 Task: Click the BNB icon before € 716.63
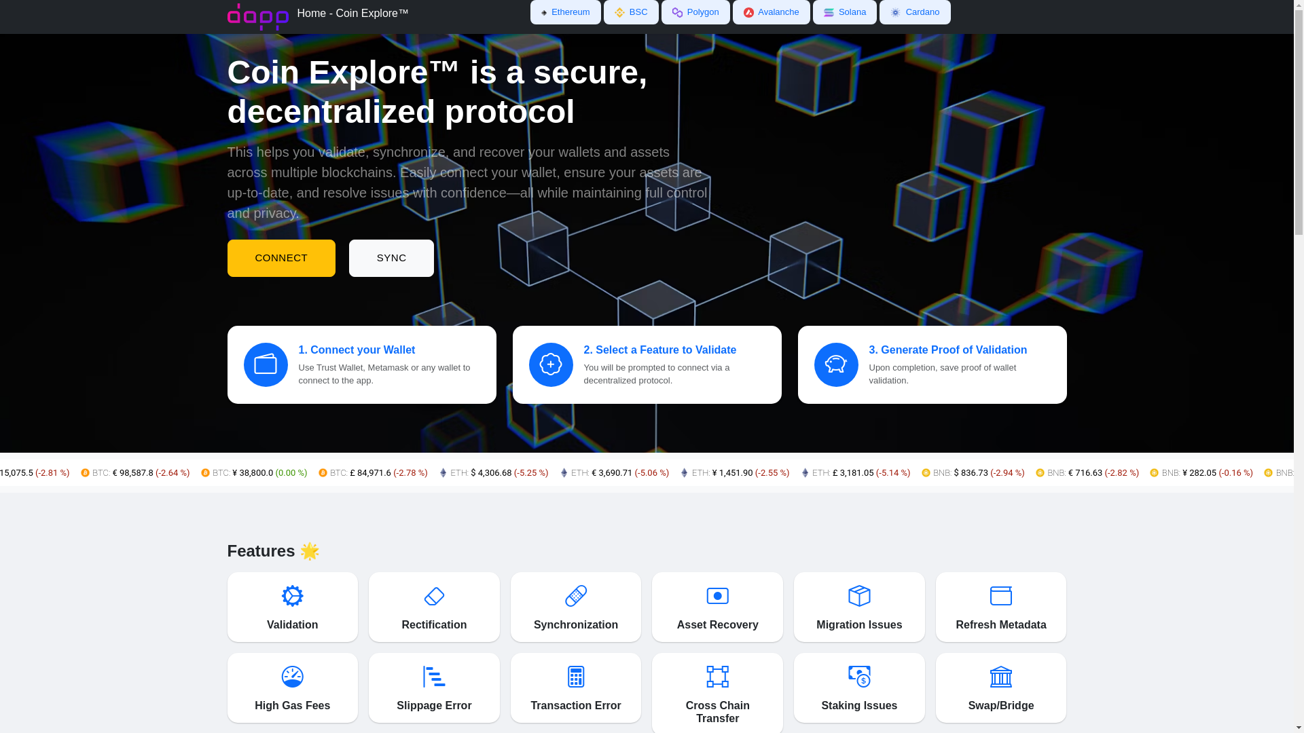tap(1040, 473)
